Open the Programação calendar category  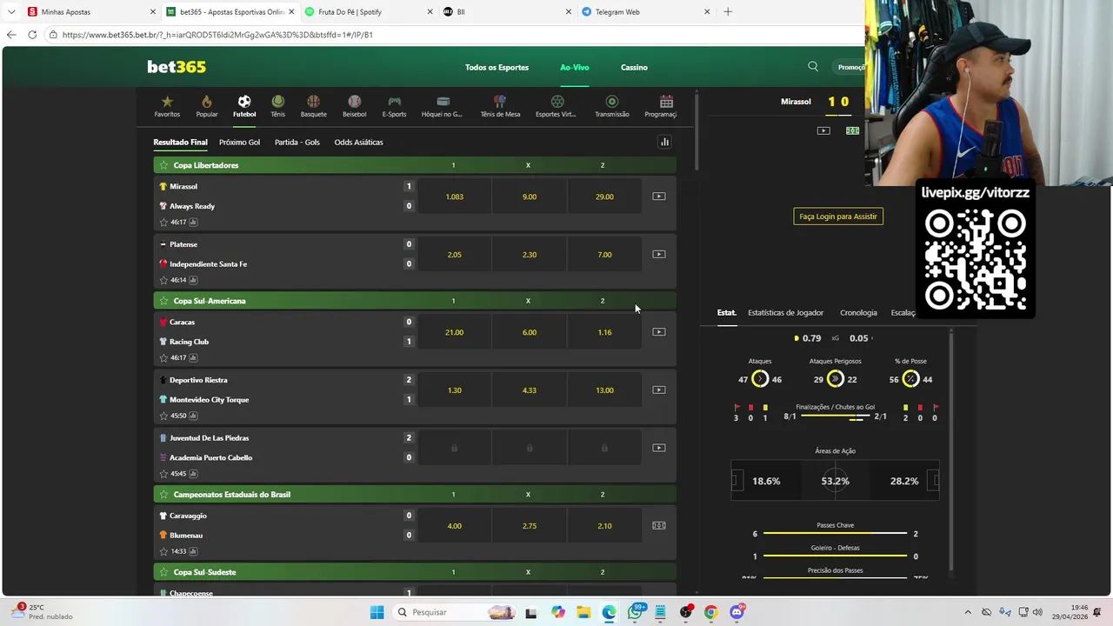click(x=661, y=107)
